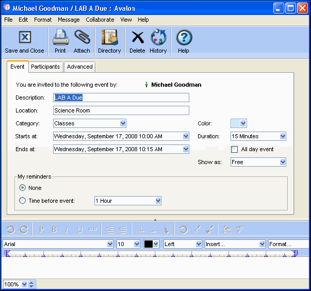Open the History toolbar icon
This screenshot has height=291, width=311.
point(158,38)
